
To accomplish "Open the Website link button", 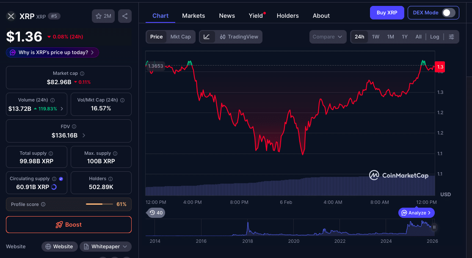I will (x=60, y=247).
